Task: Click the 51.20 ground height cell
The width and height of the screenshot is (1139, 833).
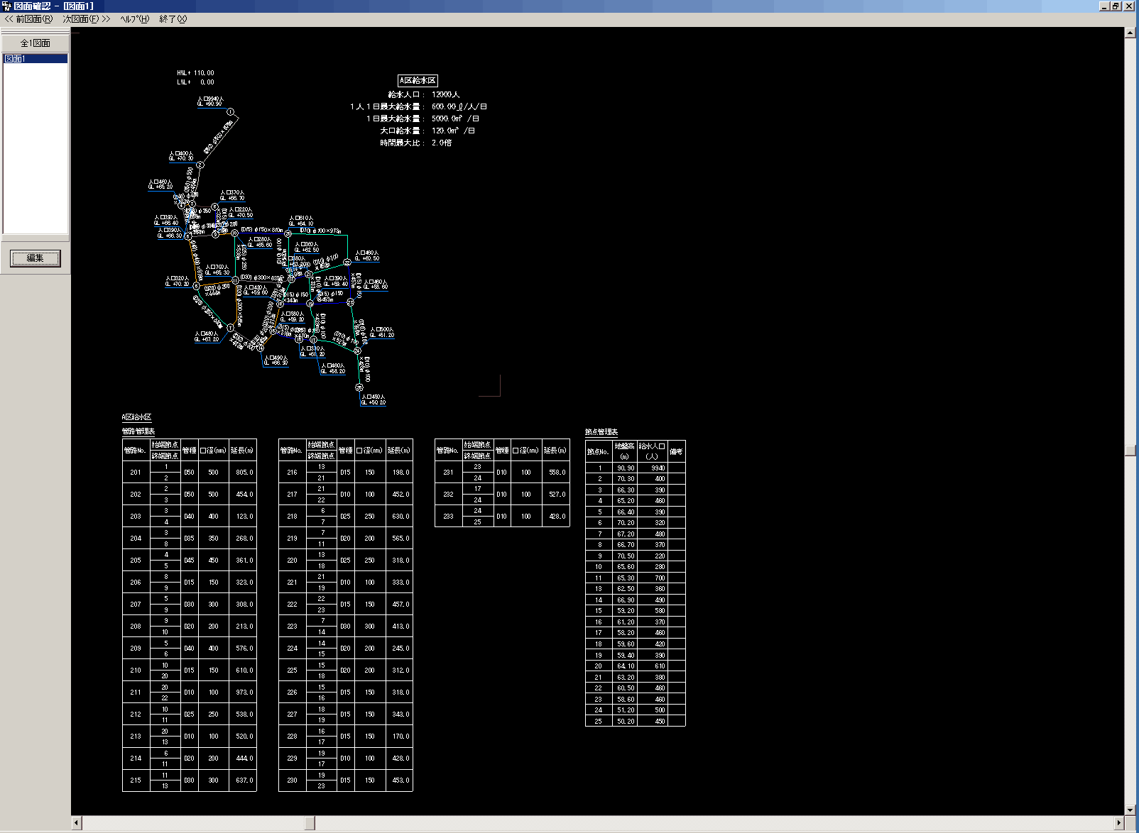Action: [x=625, y=710]
